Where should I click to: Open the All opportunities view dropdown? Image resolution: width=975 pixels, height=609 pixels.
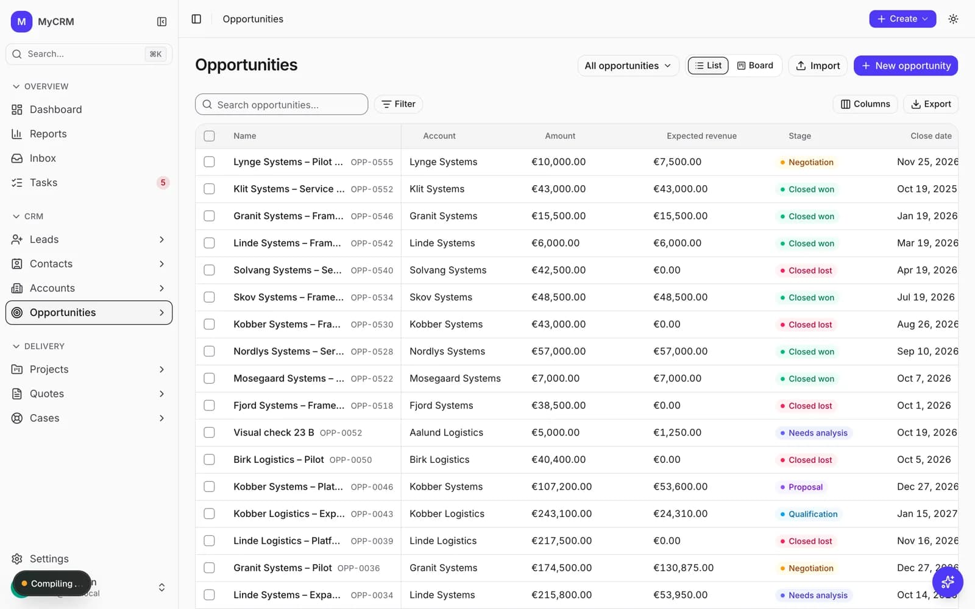point(628,66)
